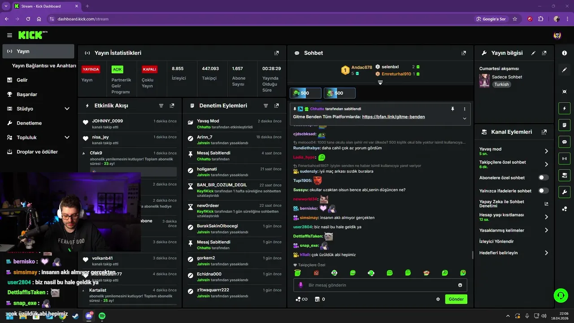The image size is (574, 323).
Task: Open Steam from the Windows taskbar
Action: point(75,316)
